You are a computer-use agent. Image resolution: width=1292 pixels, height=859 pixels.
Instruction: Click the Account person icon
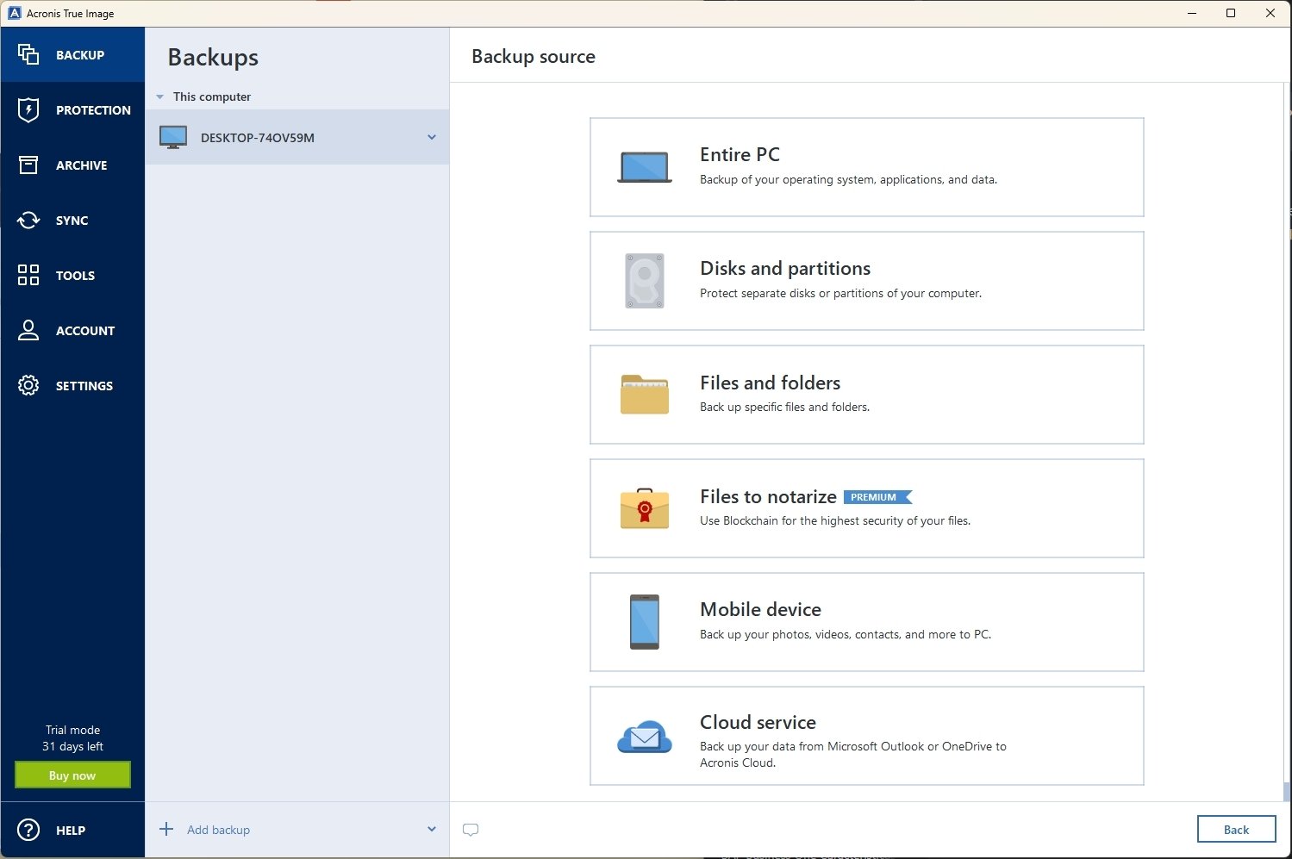(x=28, y=330)
